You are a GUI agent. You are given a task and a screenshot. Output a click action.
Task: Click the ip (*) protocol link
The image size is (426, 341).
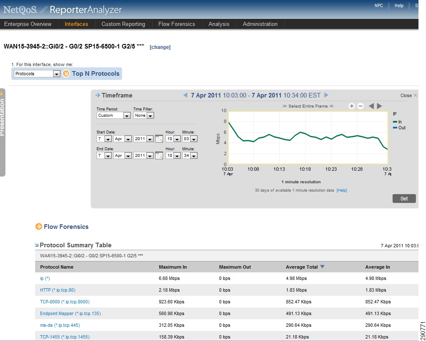click(x=45, y=278)
